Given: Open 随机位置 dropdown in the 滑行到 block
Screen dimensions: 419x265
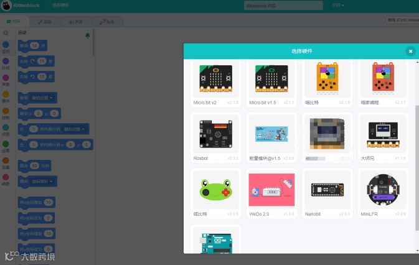Looking at the screenshot, I should [74, 129].
